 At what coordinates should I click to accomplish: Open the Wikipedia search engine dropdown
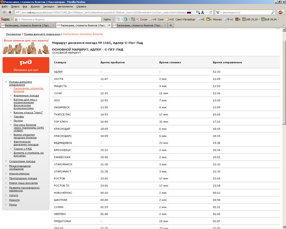220,12
